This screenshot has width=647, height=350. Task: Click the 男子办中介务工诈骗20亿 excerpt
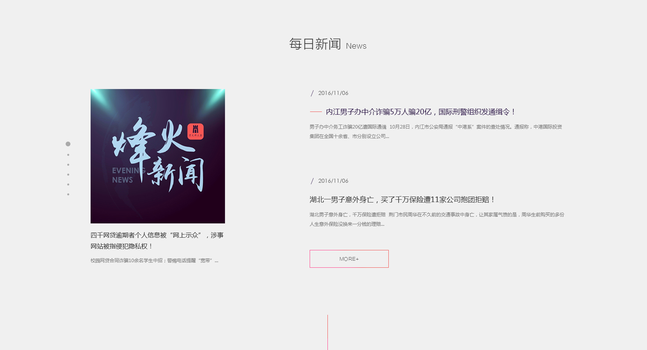coord(435,132)
